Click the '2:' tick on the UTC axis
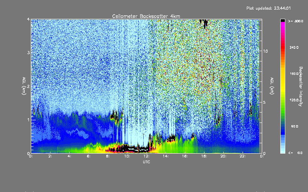308x192 pixels. click(50, 156)
